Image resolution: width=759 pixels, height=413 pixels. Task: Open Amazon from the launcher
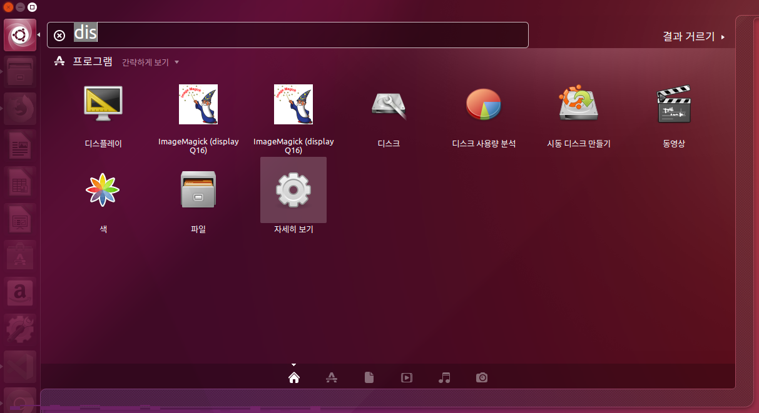pos(20,293)
